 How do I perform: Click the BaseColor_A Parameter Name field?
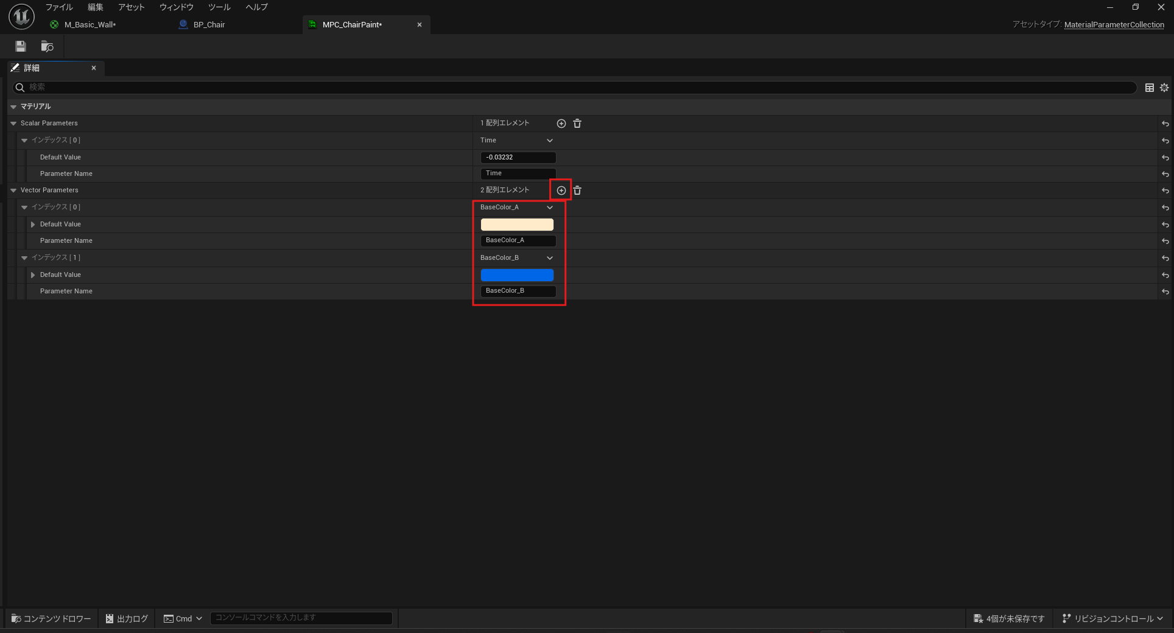[x=518, y=241]
